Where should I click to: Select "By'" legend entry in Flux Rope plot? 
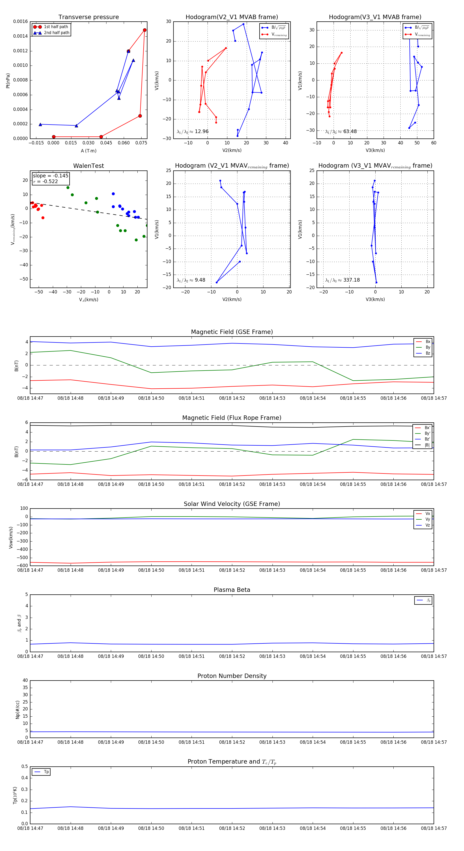point(423,433)
